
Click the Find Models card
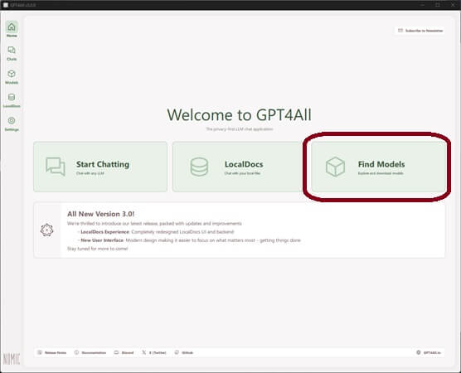(379, 167)
